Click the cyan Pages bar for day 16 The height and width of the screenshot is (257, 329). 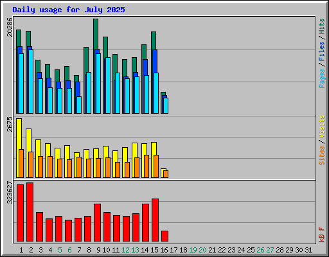166,105
